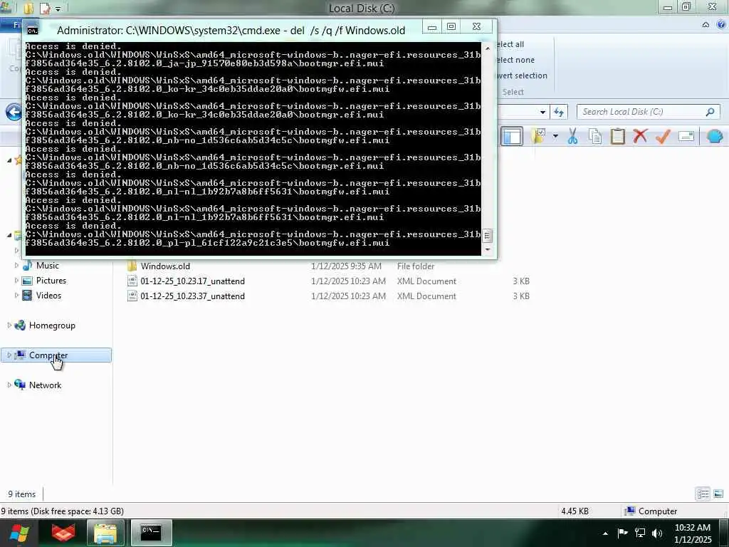
Task: Open Classic Shell settings shell icon
Action: click(x=715, y=136)
